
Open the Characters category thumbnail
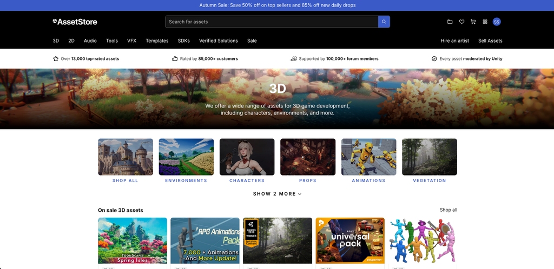247,157
